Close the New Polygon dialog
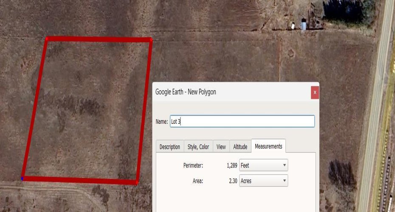Image resolution: width=395 pixels, height=212 pixels. [x=315, y=92]
